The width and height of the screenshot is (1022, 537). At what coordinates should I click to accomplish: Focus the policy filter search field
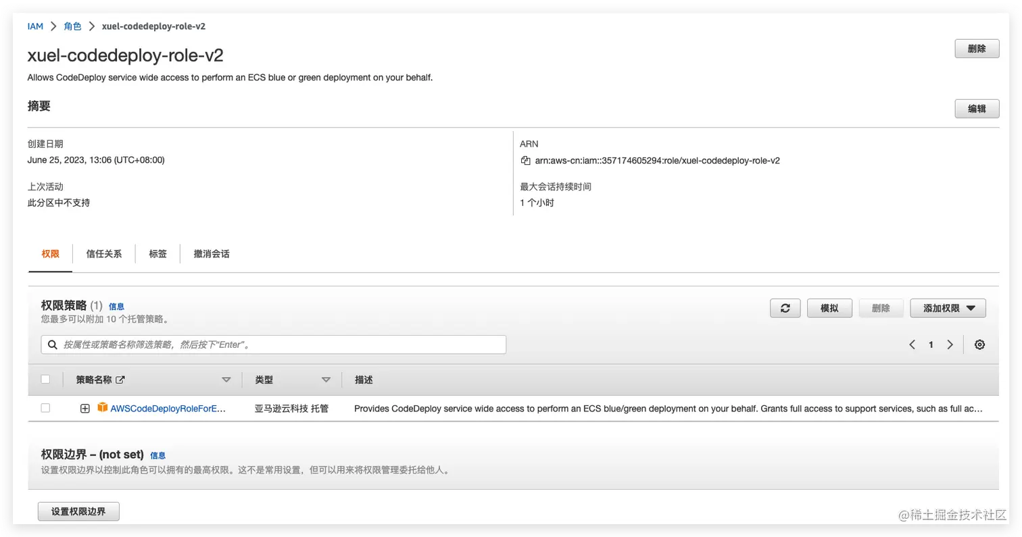click(273, 344)
